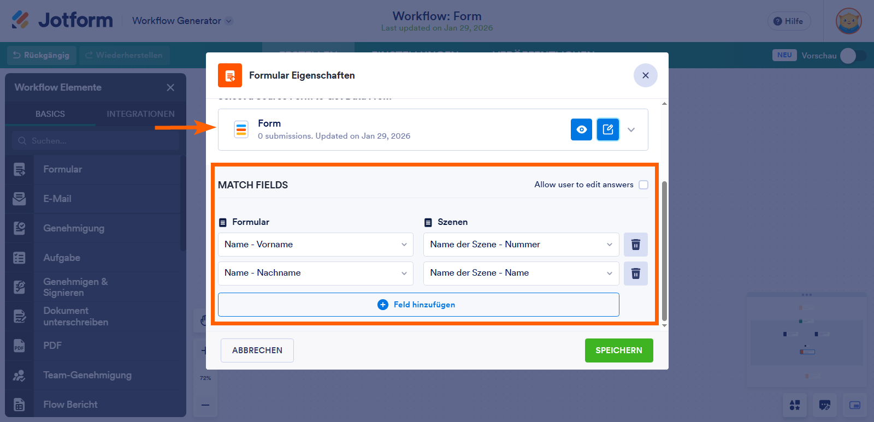Delete the Name - Vorname match row
The width and height of the screenshot is (874, 422).
pos(636,245)
